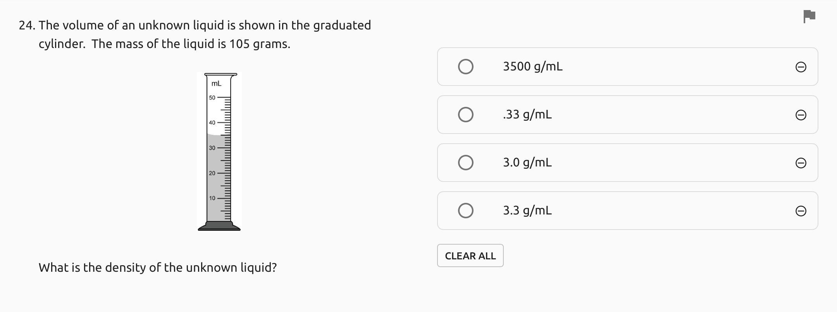Mark the 3.3 g/mL radio button

tap(465, 211)
